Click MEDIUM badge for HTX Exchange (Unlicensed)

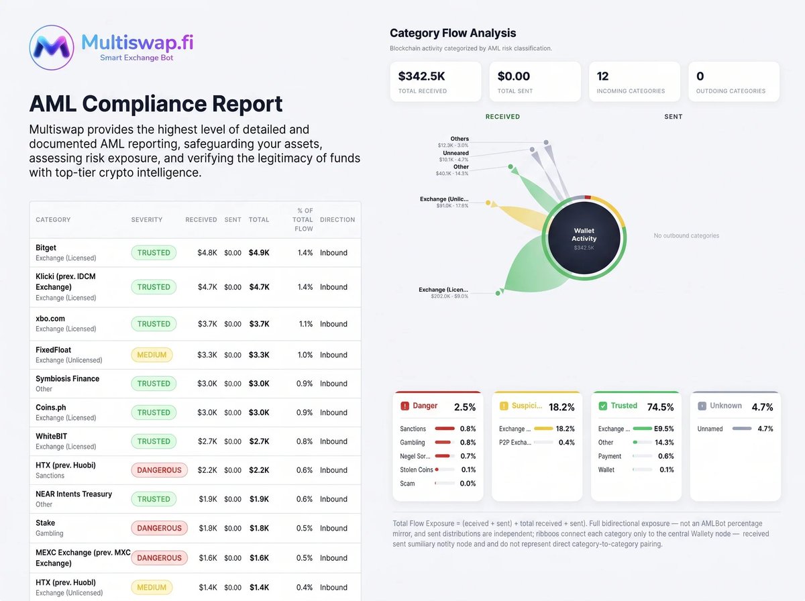pyautogui.click(x=152, y=588)
